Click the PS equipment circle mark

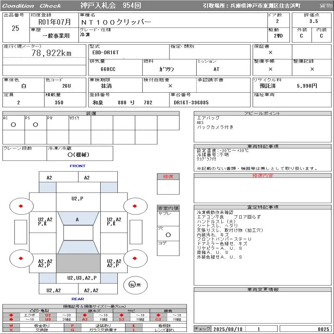click(35, 125)
